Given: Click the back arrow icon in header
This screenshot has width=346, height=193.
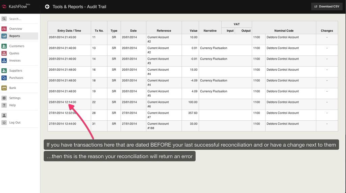Looking at the screenshot, I should (47, 7).
